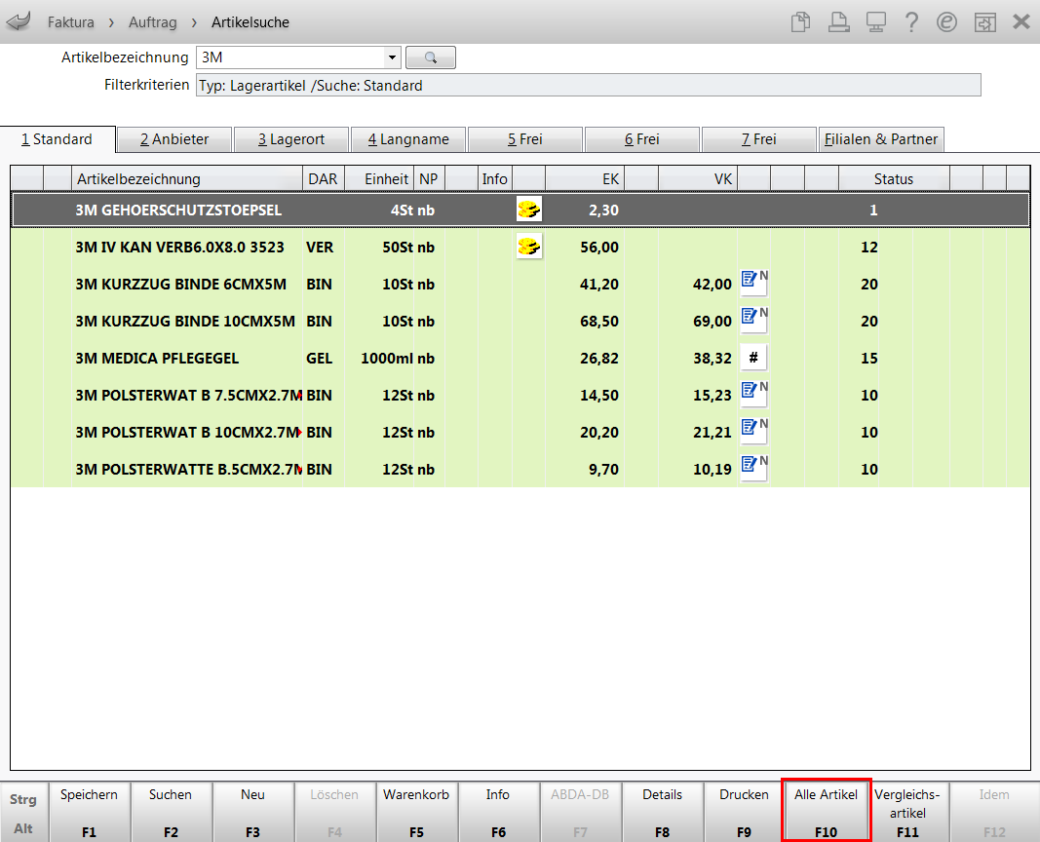
Task: Click EK value 56,00
Action: point(599,247)
